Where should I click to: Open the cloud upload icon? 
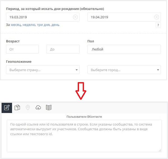tap(38, 107)
